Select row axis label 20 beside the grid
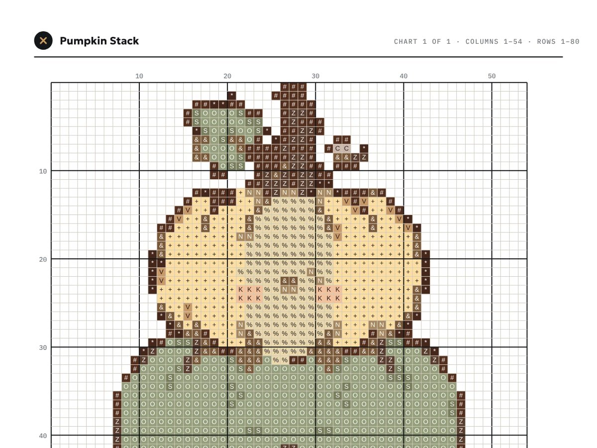 click(x=43, y=259)
